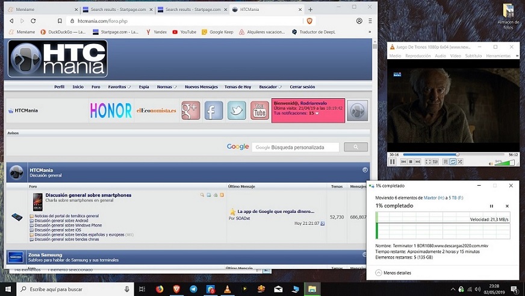Pause the video in VLC
The width and height of the screenshot is (525, 296).
pos(393,162)
